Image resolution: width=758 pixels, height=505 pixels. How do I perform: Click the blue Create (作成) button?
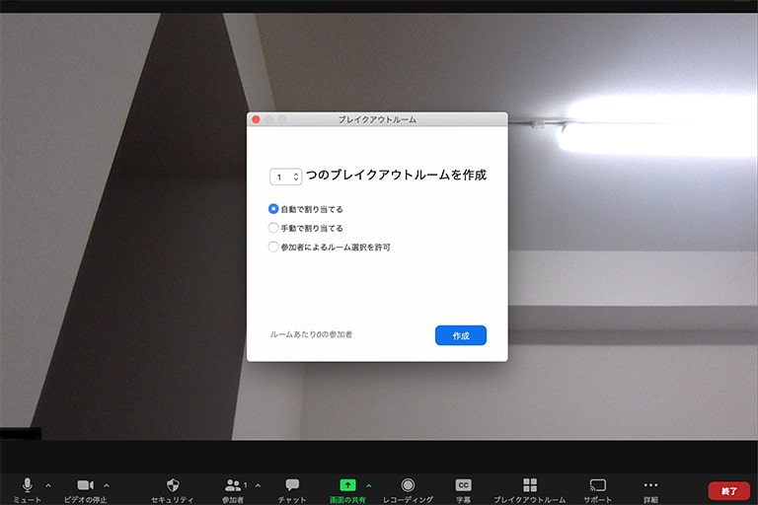pyautogui.click(x=461, y=335)
